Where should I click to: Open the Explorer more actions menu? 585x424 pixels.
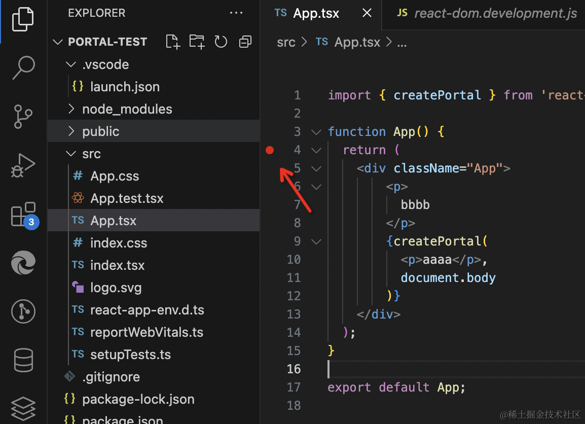tap(236, 13)
